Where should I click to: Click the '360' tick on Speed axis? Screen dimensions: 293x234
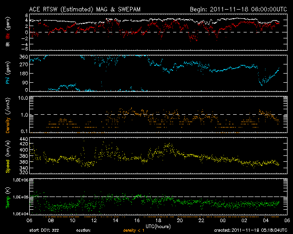coord(24,162)
